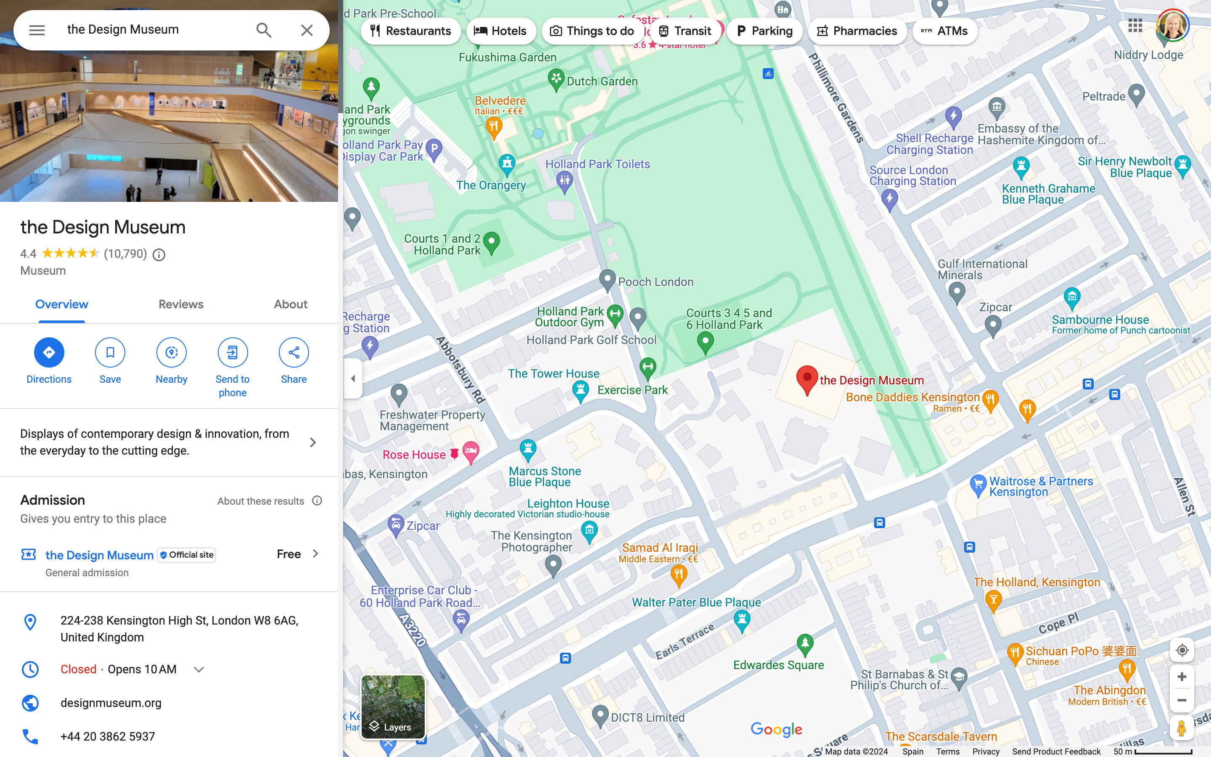This screenshot has height=757, width=1211.
Task: Click the Share icon for the Design Museum
Action: (294, 352)
